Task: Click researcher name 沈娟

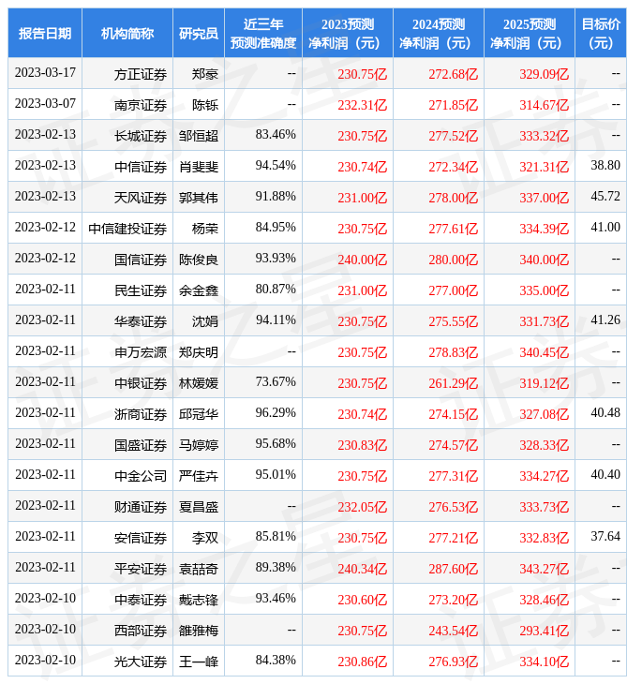Action: click(205, 321)
